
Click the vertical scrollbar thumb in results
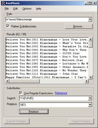pyautogui.click(x=91, y=44)
